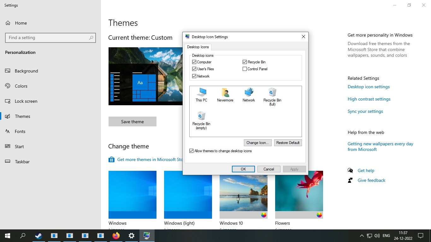Click the search magnifier in Find a setting

click(x=91, y=37)
